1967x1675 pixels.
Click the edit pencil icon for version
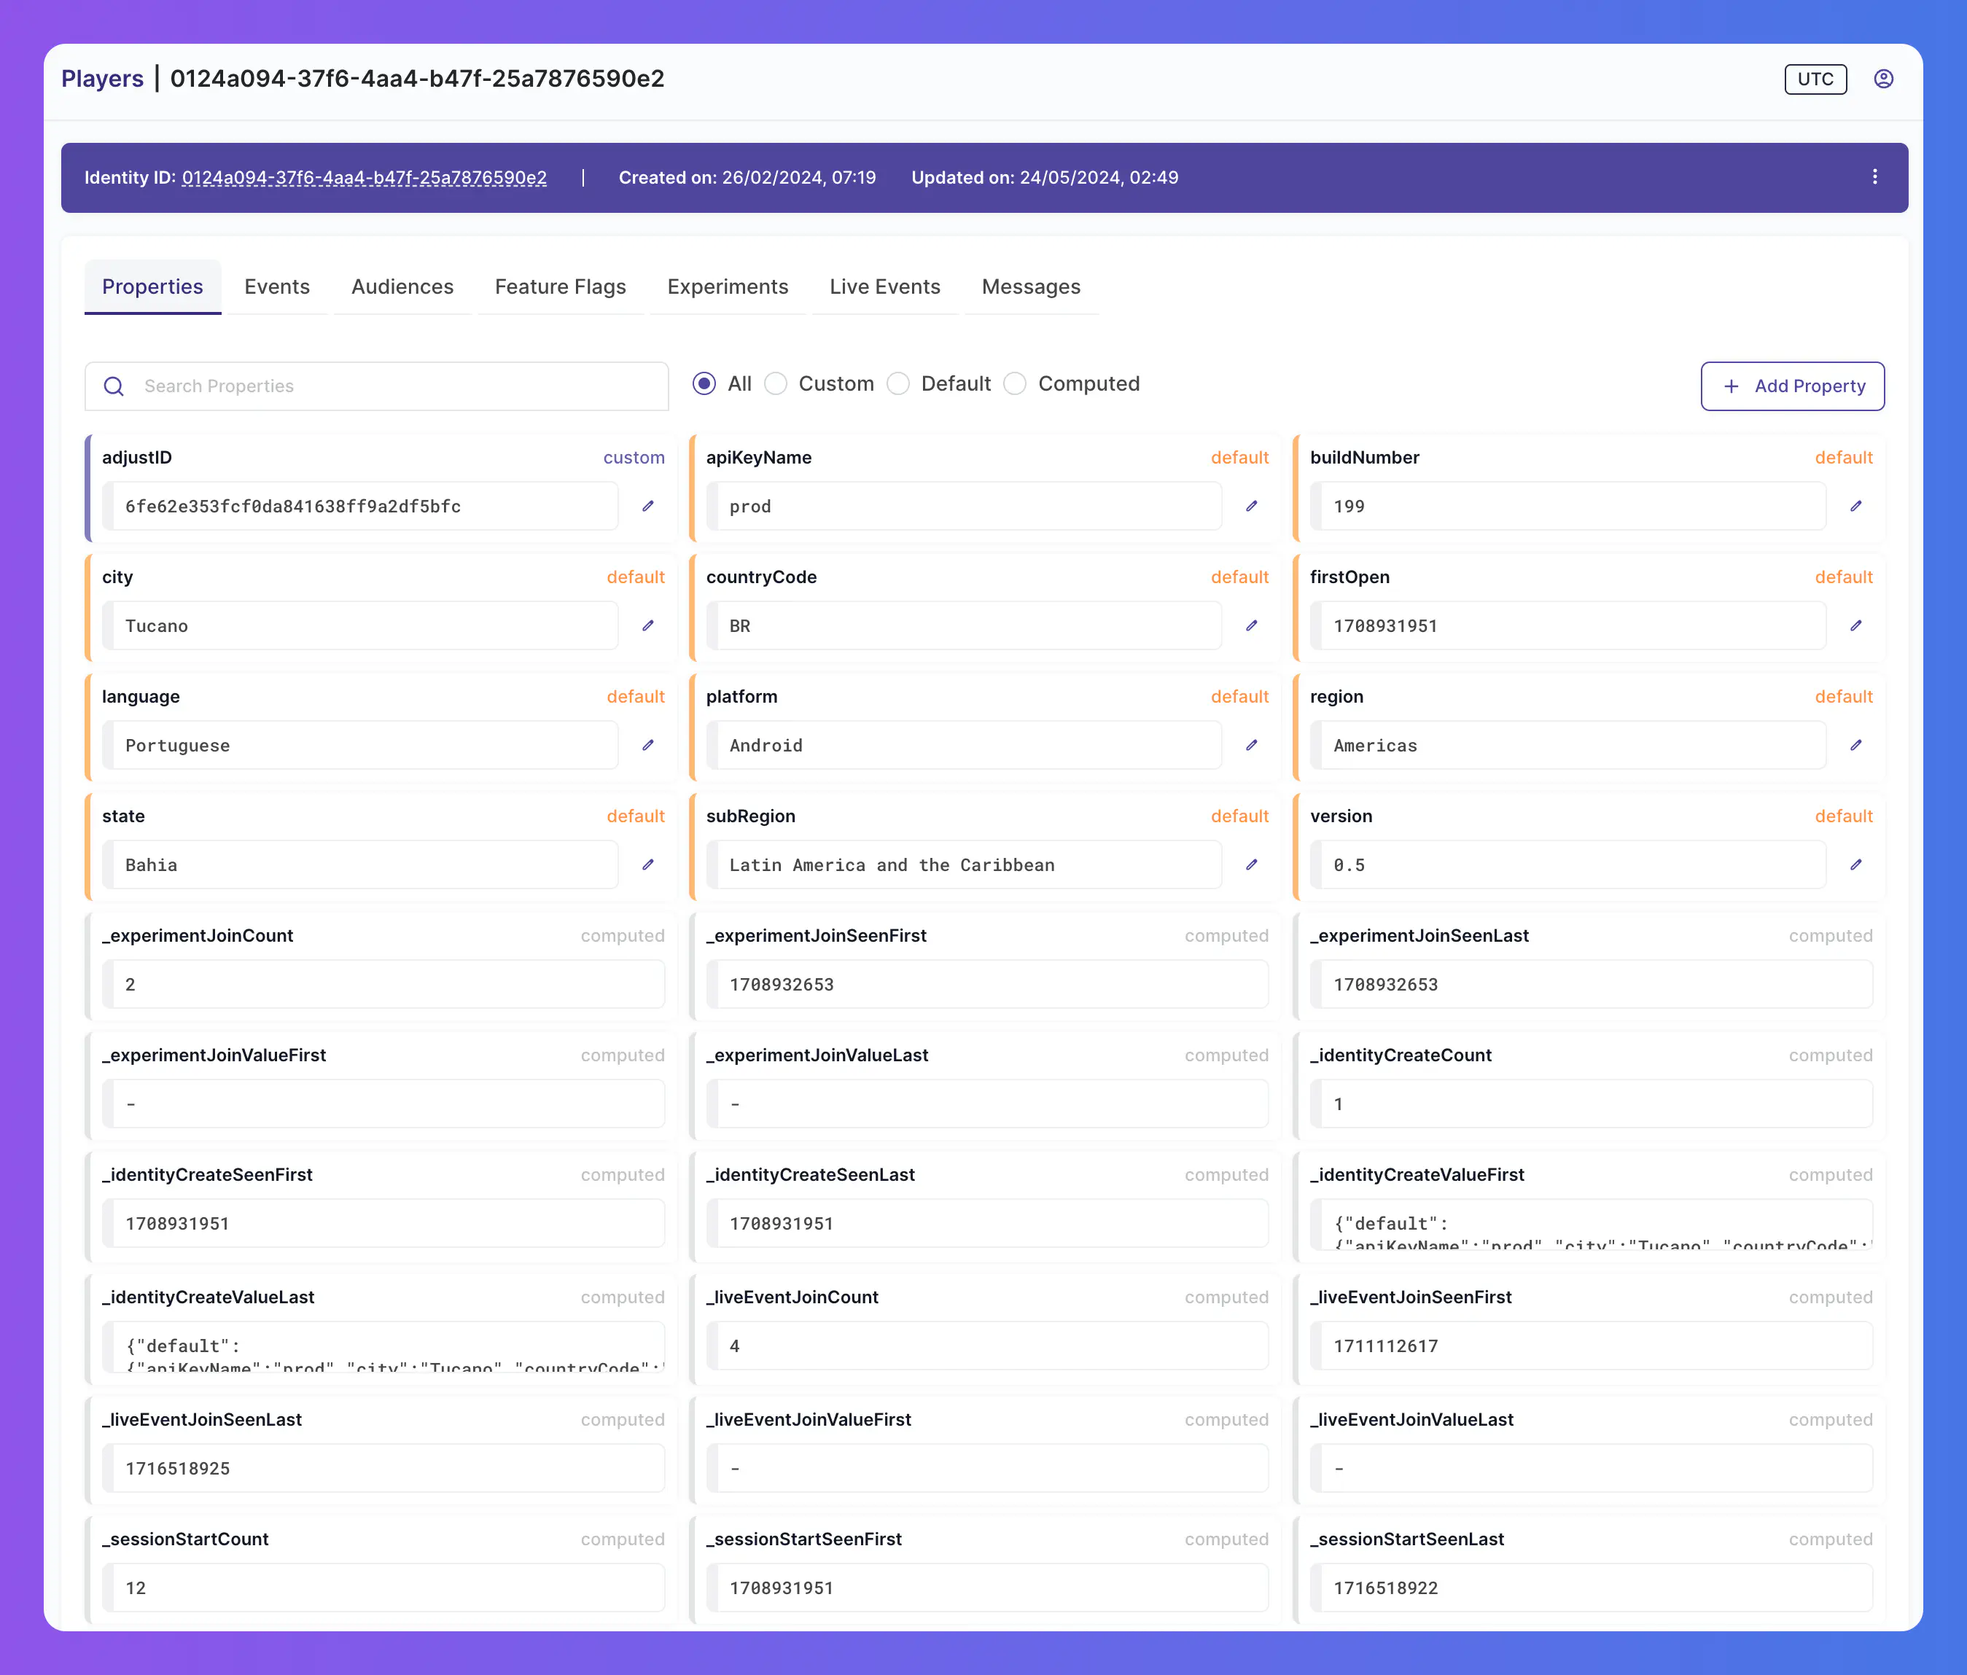(1855, 862)
